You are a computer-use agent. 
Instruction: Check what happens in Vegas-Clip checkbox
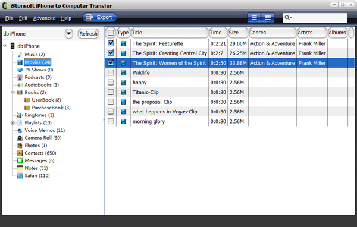[111, 112]
